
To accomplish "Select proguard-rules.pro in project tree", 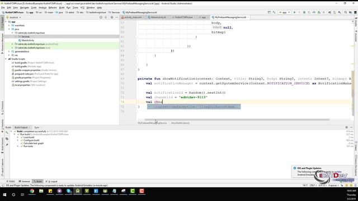I will pyautogui.click(x=35, y=74).
